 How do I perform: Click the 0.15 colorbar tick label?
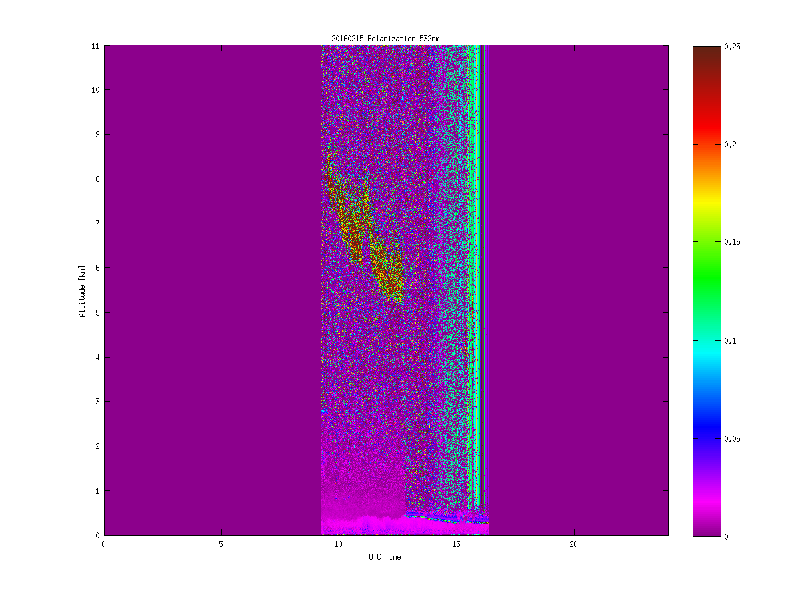[732, 242]
